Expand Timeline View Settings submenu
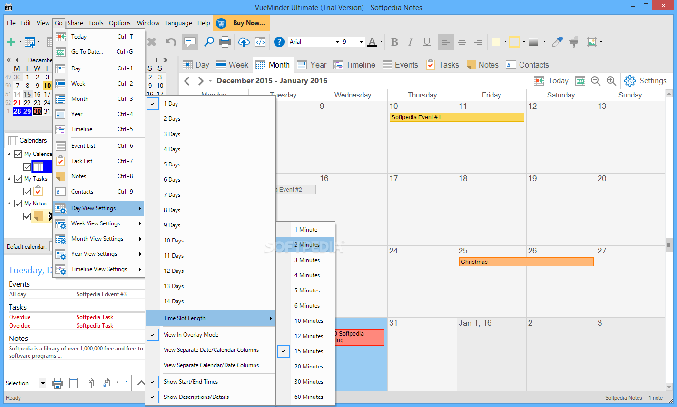Screen dimensions: 677x407 (x=99, y=269)
